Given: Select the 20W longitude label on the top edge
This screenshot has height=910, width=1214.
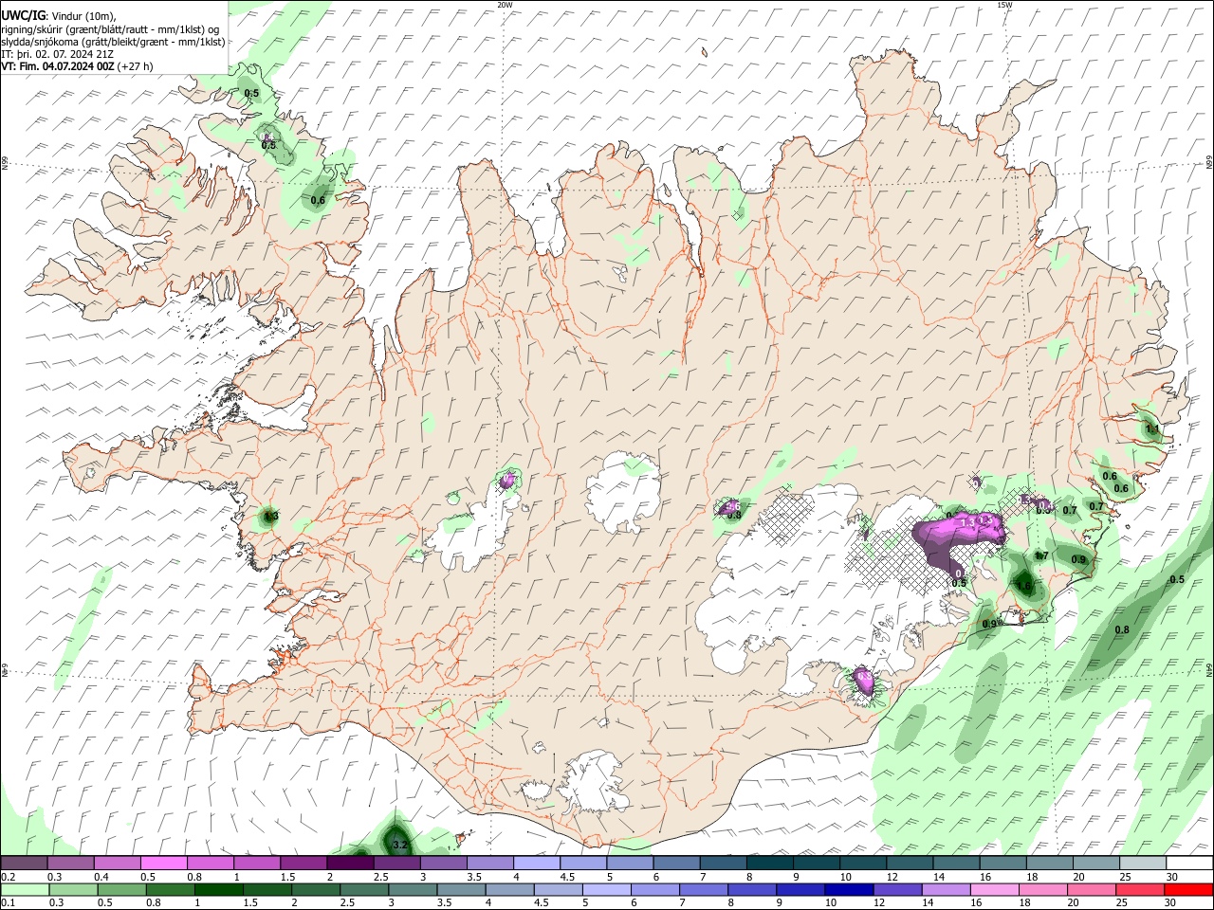Looking at the screenshot, I should click(x=505, y=5).
